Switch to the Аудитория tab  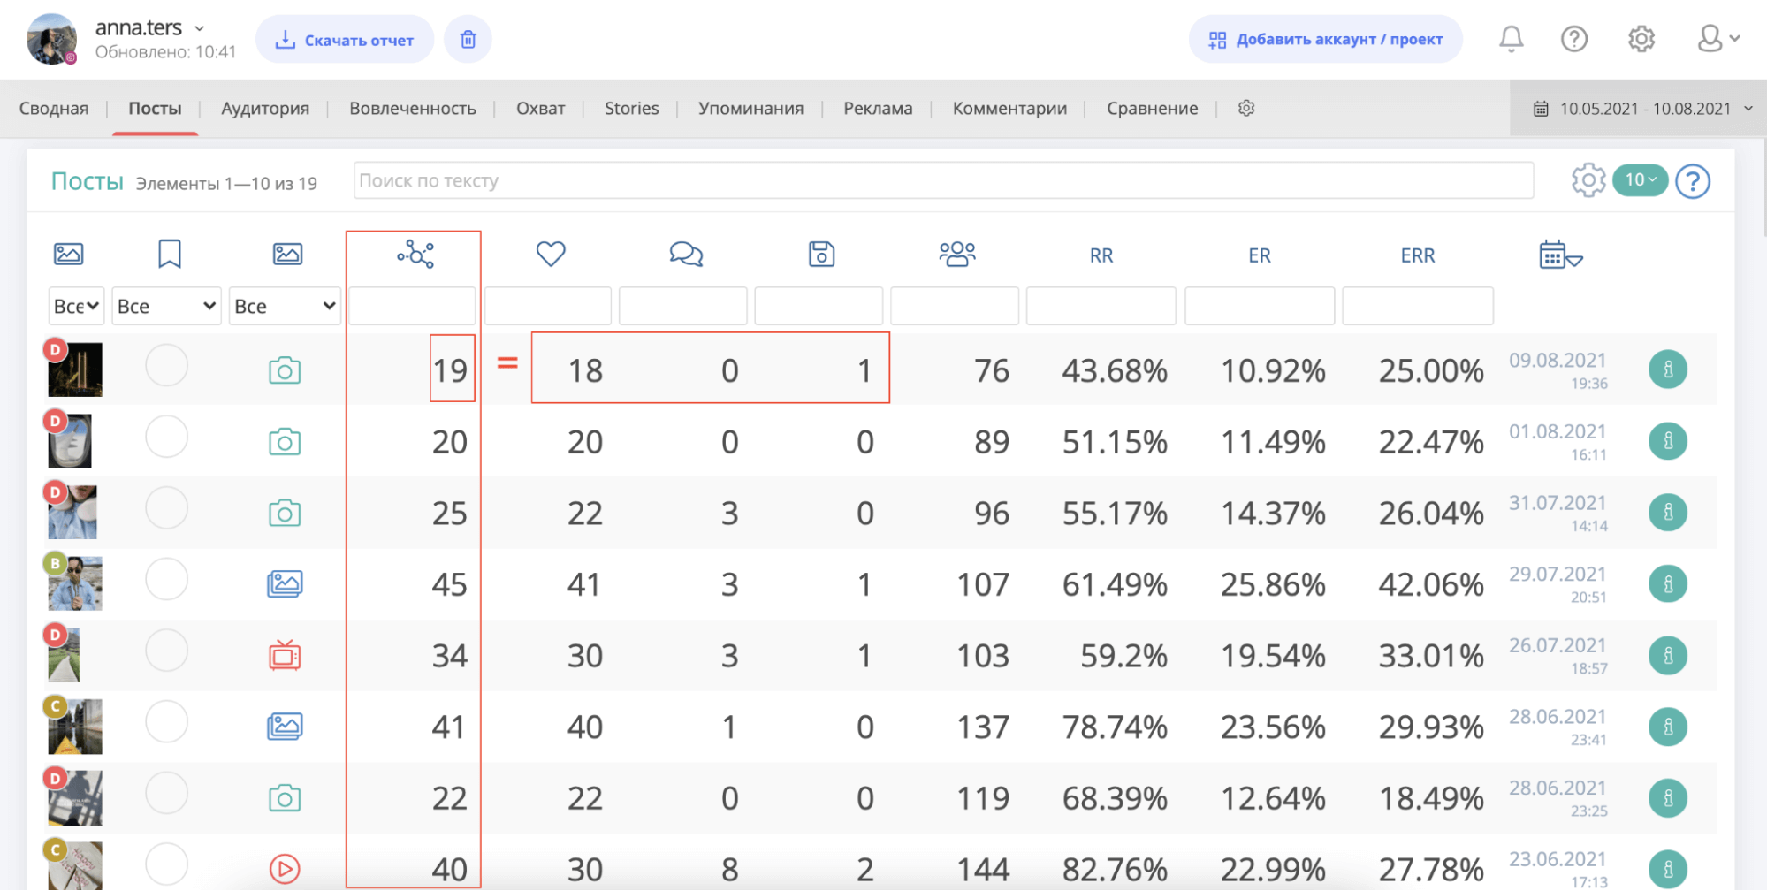coord(264,109)
